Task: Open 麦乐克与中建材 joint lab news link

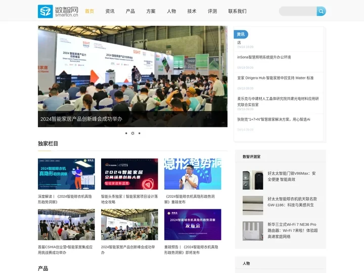Action: (278, 102)
